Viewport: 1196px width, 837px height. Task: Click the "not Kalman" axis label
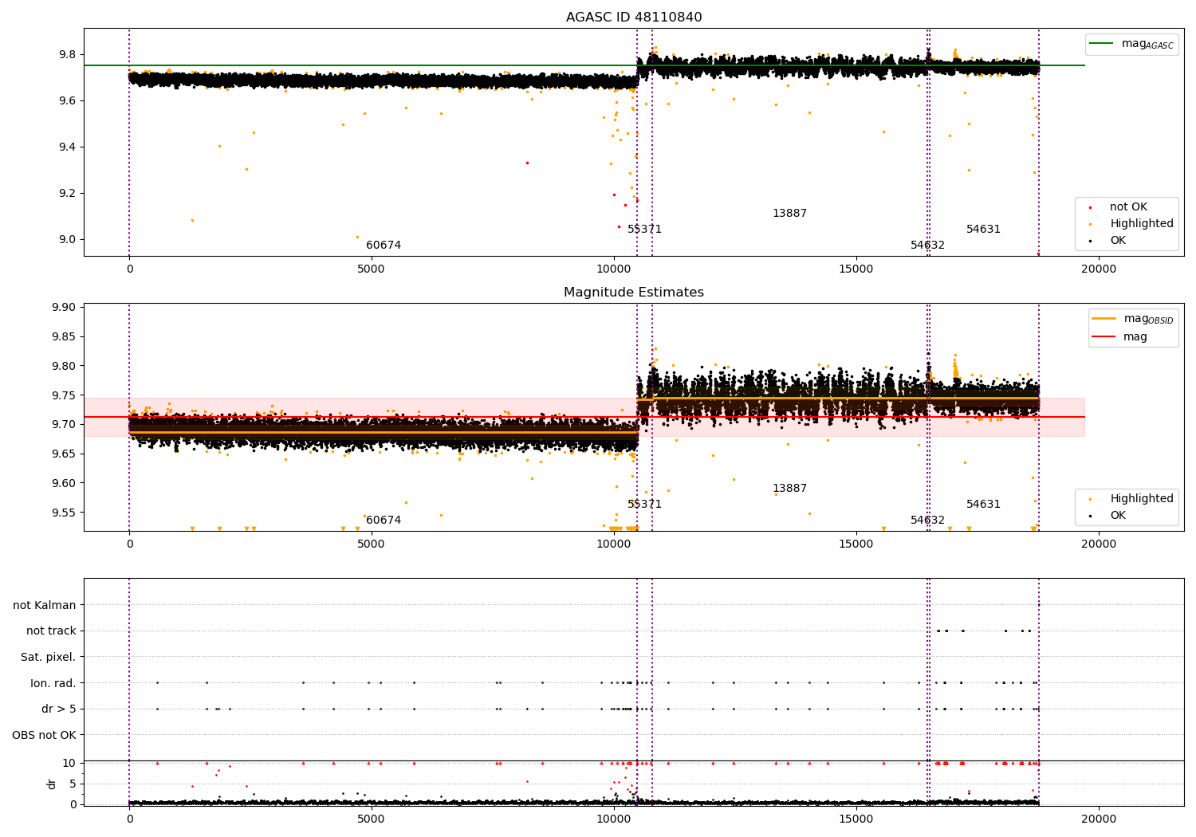45,606
